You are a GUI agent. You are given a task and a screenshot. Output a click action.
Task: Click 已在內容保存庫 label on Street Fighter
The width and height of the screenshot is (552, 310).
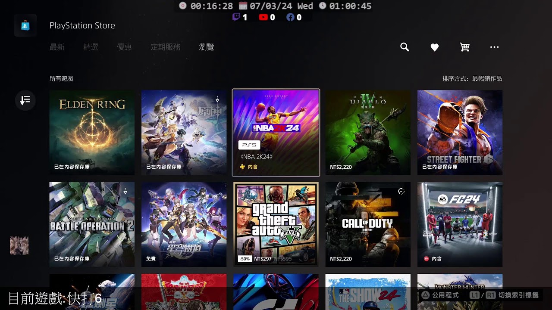coord(439,167)
